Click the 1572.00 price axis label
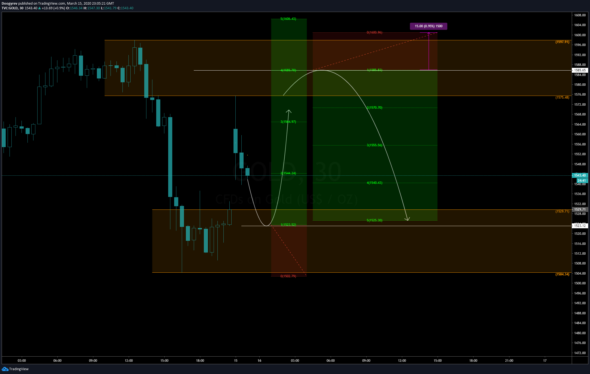Viewport: 590px width, 374px height. click(x=580, y=105)
